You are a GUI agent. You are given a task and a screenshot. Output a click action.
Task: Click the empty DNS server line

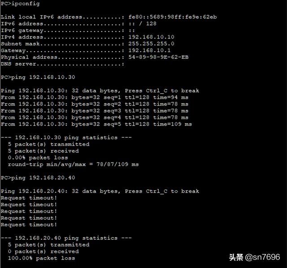click(x=62, y=64)
